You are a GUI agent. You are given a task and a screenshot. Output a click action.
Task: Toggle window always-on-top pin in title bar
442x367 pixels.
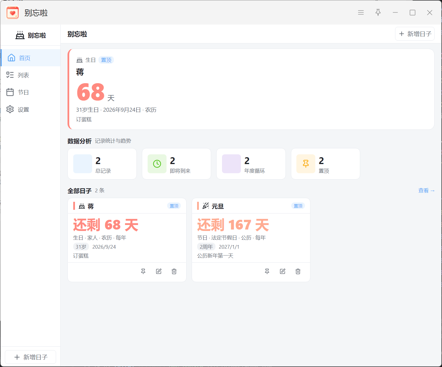[378, 13]
